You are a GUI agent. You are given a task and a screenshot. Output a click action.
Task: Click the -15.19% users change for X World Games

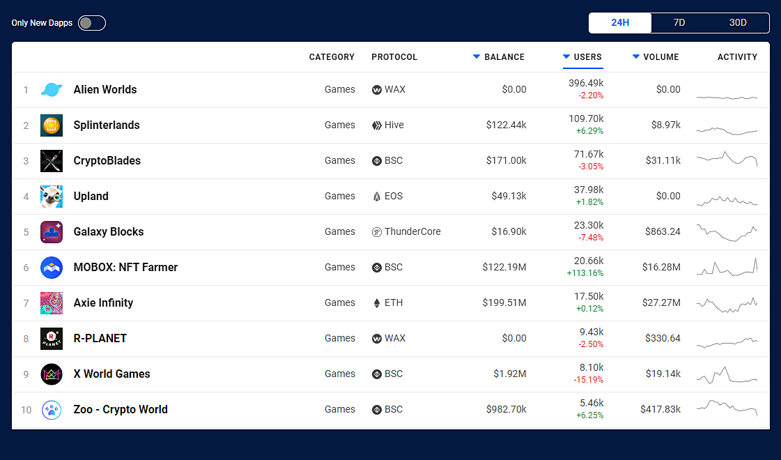click(x=588, y=380)
